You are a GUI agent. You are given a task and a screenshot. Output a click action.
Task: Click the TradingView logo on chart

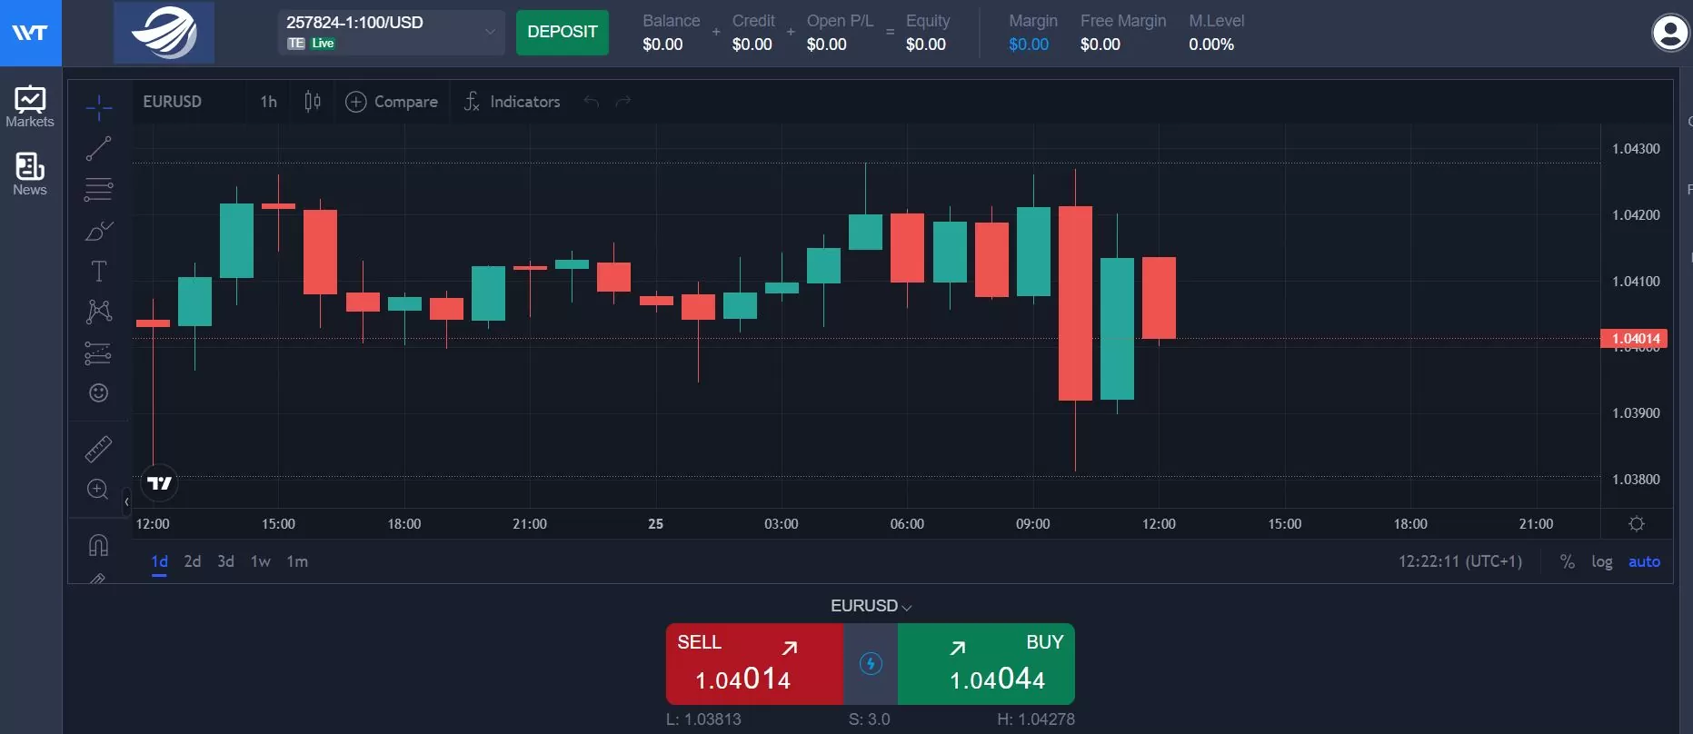[160, 483]
